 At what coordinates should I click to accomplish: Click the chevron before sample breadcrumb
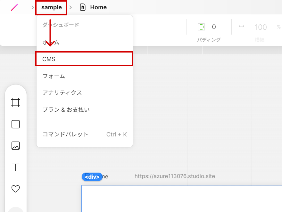tap(33, 7)
